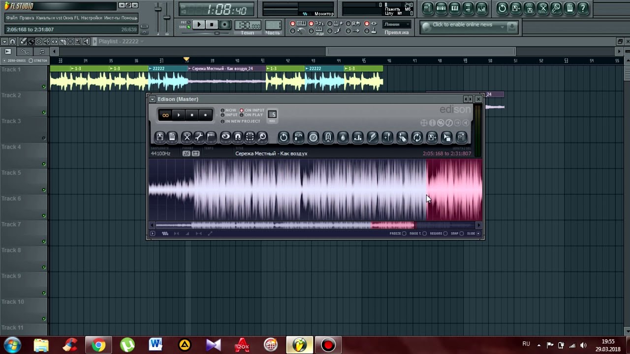Image resolution: width=630 pixels, height=354 pixels.
Task: Open the Файл menu
Action: tap(12, 18)
